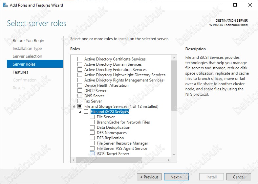The width and height of the screenshot is (258, 184).
Task: Check the iSCSI Target Server checkbox
Action: [92, 154]
